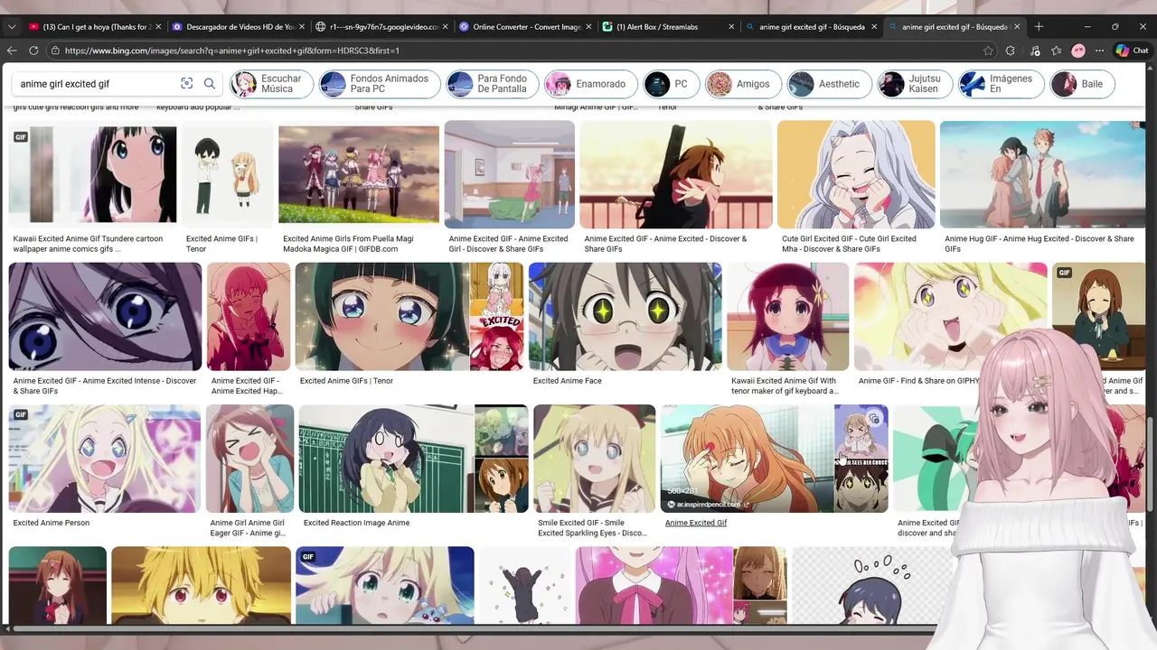Close the Alert Box / Streamlabs tab
This screenshot has height=650, width=1157.
pyautogui.click(x=730, y=27)
